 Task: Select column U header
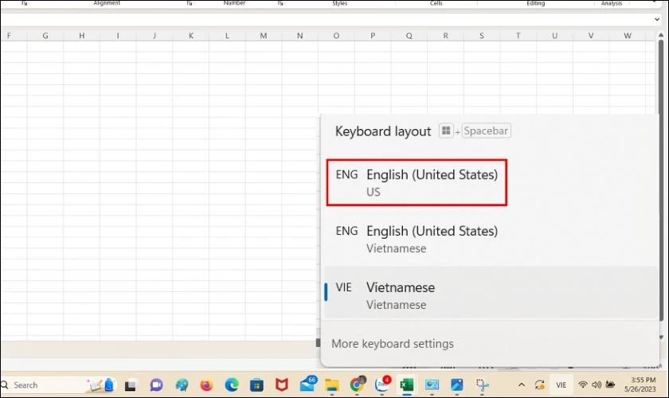click(x=554, y=36)
